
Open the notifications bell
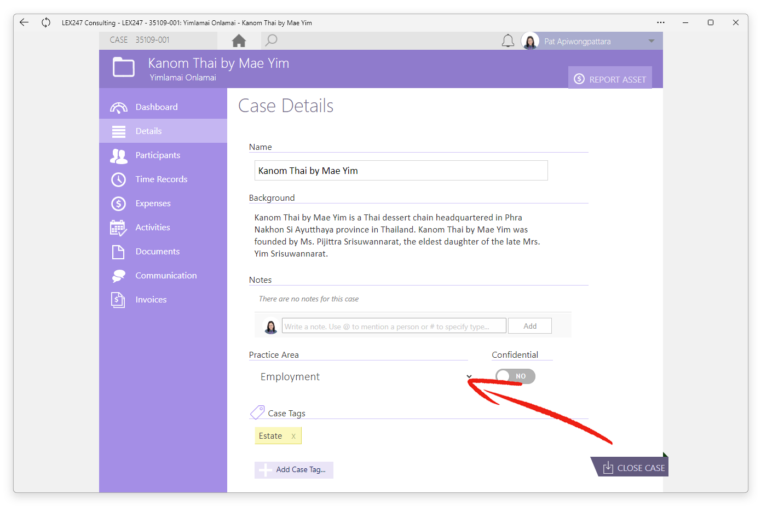508,41
